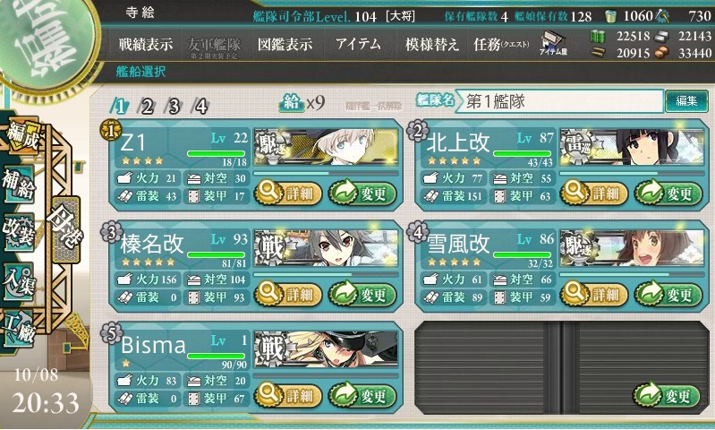
Task: Open the 改装 remodel sidebar icon
Action: tap(19, 232)
